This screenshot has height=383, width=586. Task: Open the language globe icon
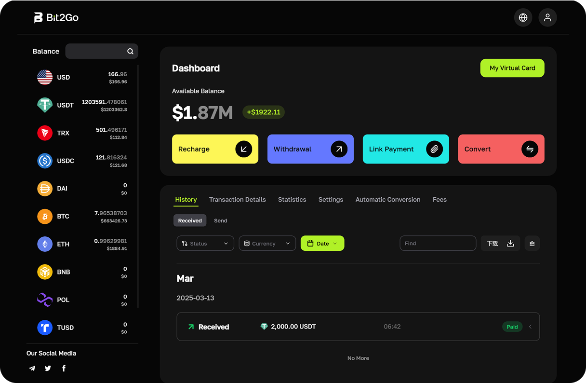click(x=523, y=17)
